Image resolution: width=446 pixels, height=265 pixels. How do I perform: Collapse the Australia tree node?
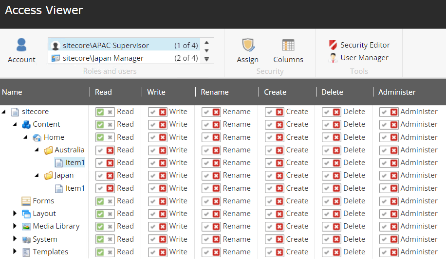(x=37, y=149)
